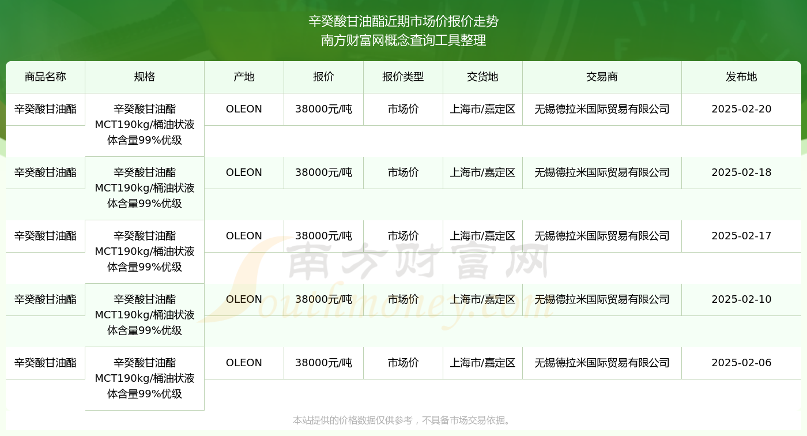This screenshot has height=436, width=807.
Task: Click OLEON in the 2025-02-20 row
Action: coord(244,109)
